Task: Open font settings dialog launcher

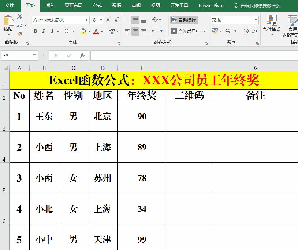Action: [119, 44]
